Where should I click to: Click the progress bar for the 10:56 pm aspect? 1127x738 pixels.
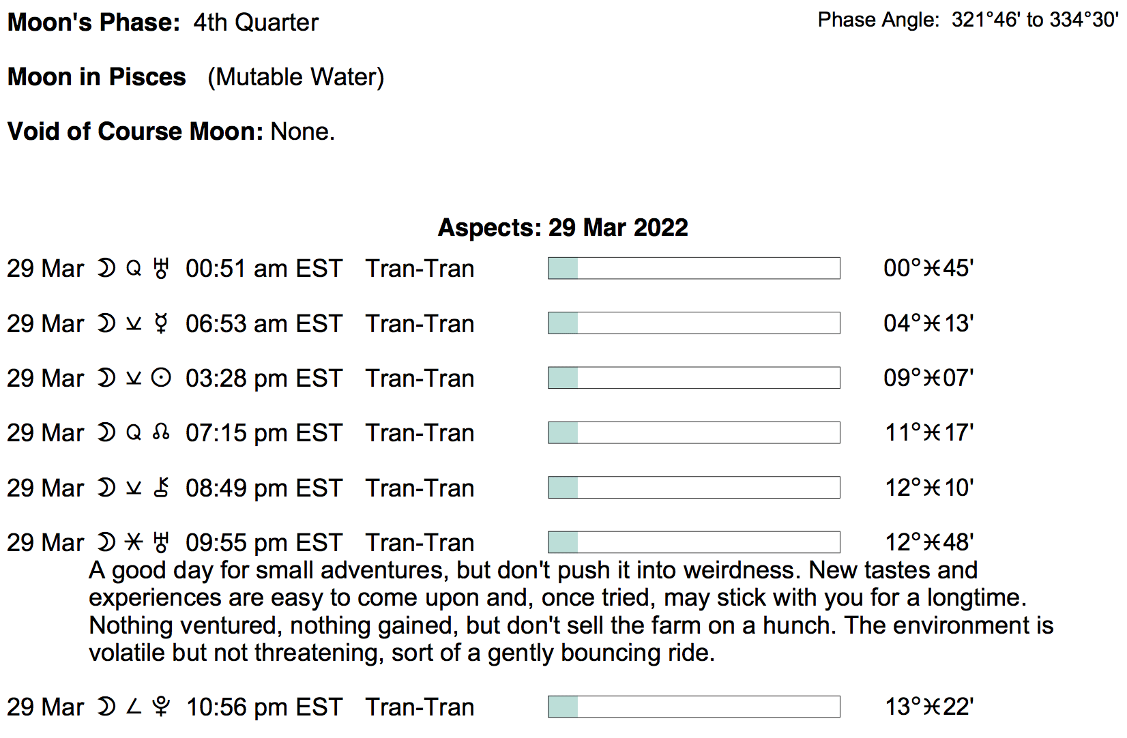693,707
